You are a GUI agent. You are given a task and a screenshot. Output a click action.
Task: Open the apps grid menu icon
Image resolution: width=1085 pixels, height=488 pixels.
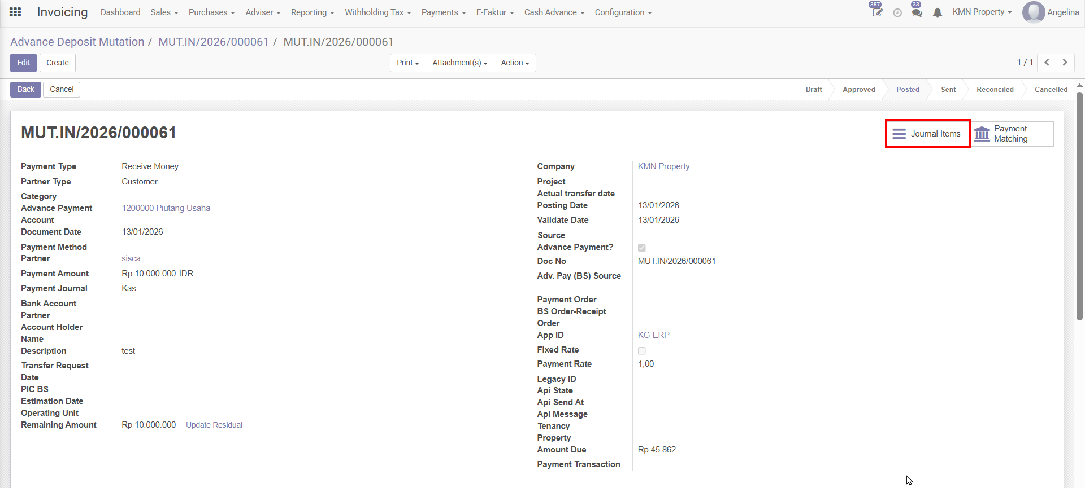(x=15, y=12)
